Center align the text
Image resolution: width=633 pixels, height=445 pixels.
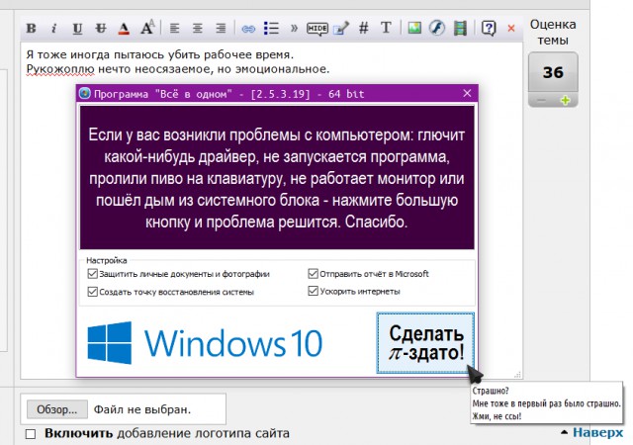pos(198,29)
